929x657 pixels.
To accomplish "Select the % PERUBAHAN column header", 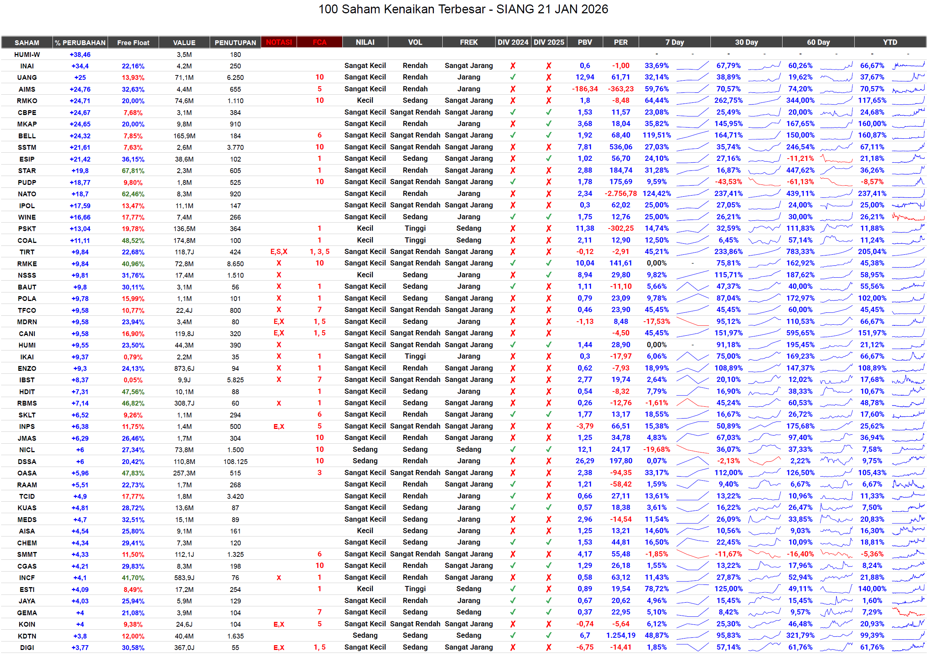I will tap(80, 43).
